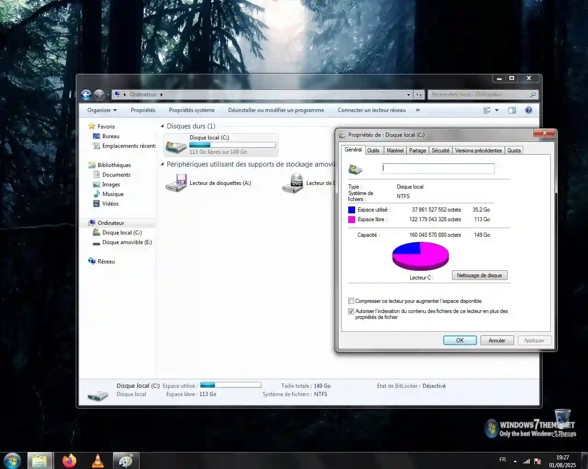
Task: Open the Firefox browser from taskbar
Action: (69, 460)
